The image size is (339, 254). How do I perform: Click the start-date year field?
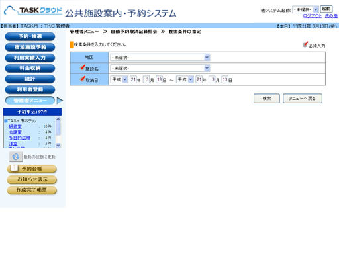(x=133, y=79)
